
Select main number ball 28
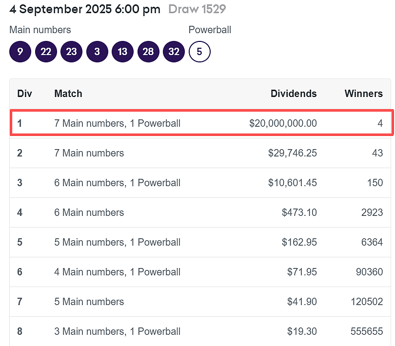click(x=148, y=52)
